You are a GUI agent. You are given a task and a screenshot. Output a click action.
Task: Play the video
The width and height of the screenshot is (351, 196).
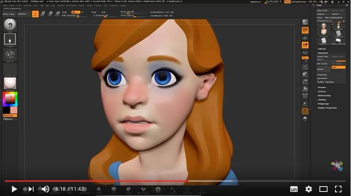click(x=15, y=189)
